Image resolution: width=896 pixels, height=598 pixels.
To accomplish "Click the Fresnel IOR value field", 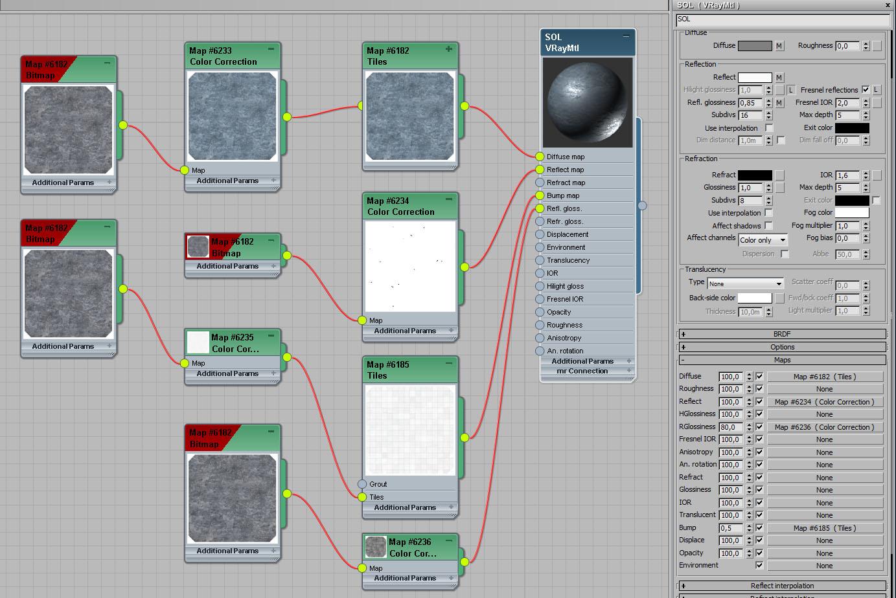I will coord(848,103).
